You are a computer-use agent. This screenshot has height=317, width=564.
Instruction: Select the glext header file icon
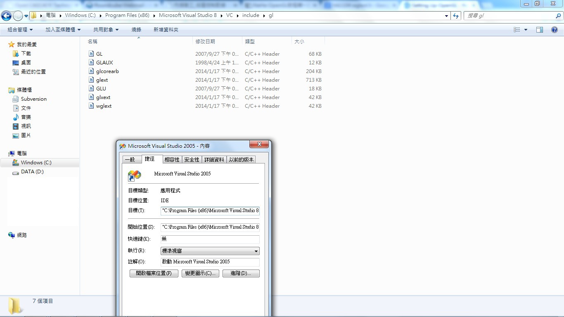[92, 80]
